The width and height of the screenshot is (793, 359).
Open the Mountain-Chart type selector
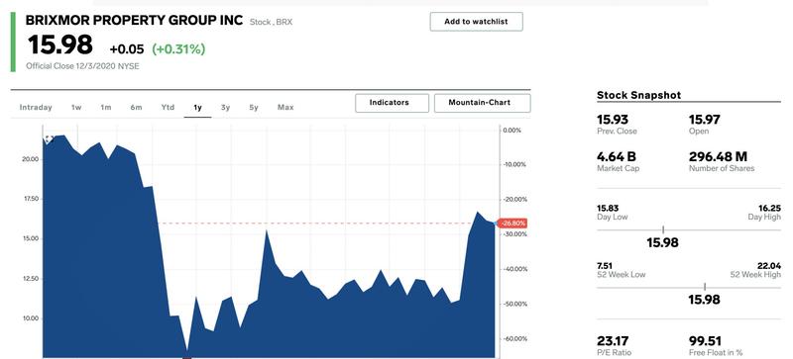[x=482, y=103]
